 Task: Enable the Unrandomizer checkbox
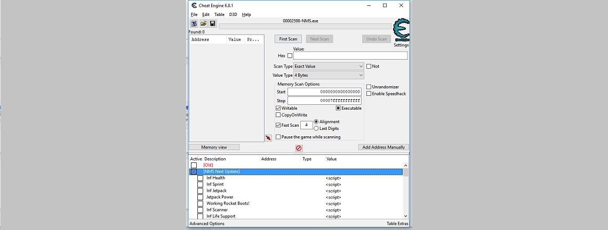pos(369,87)
